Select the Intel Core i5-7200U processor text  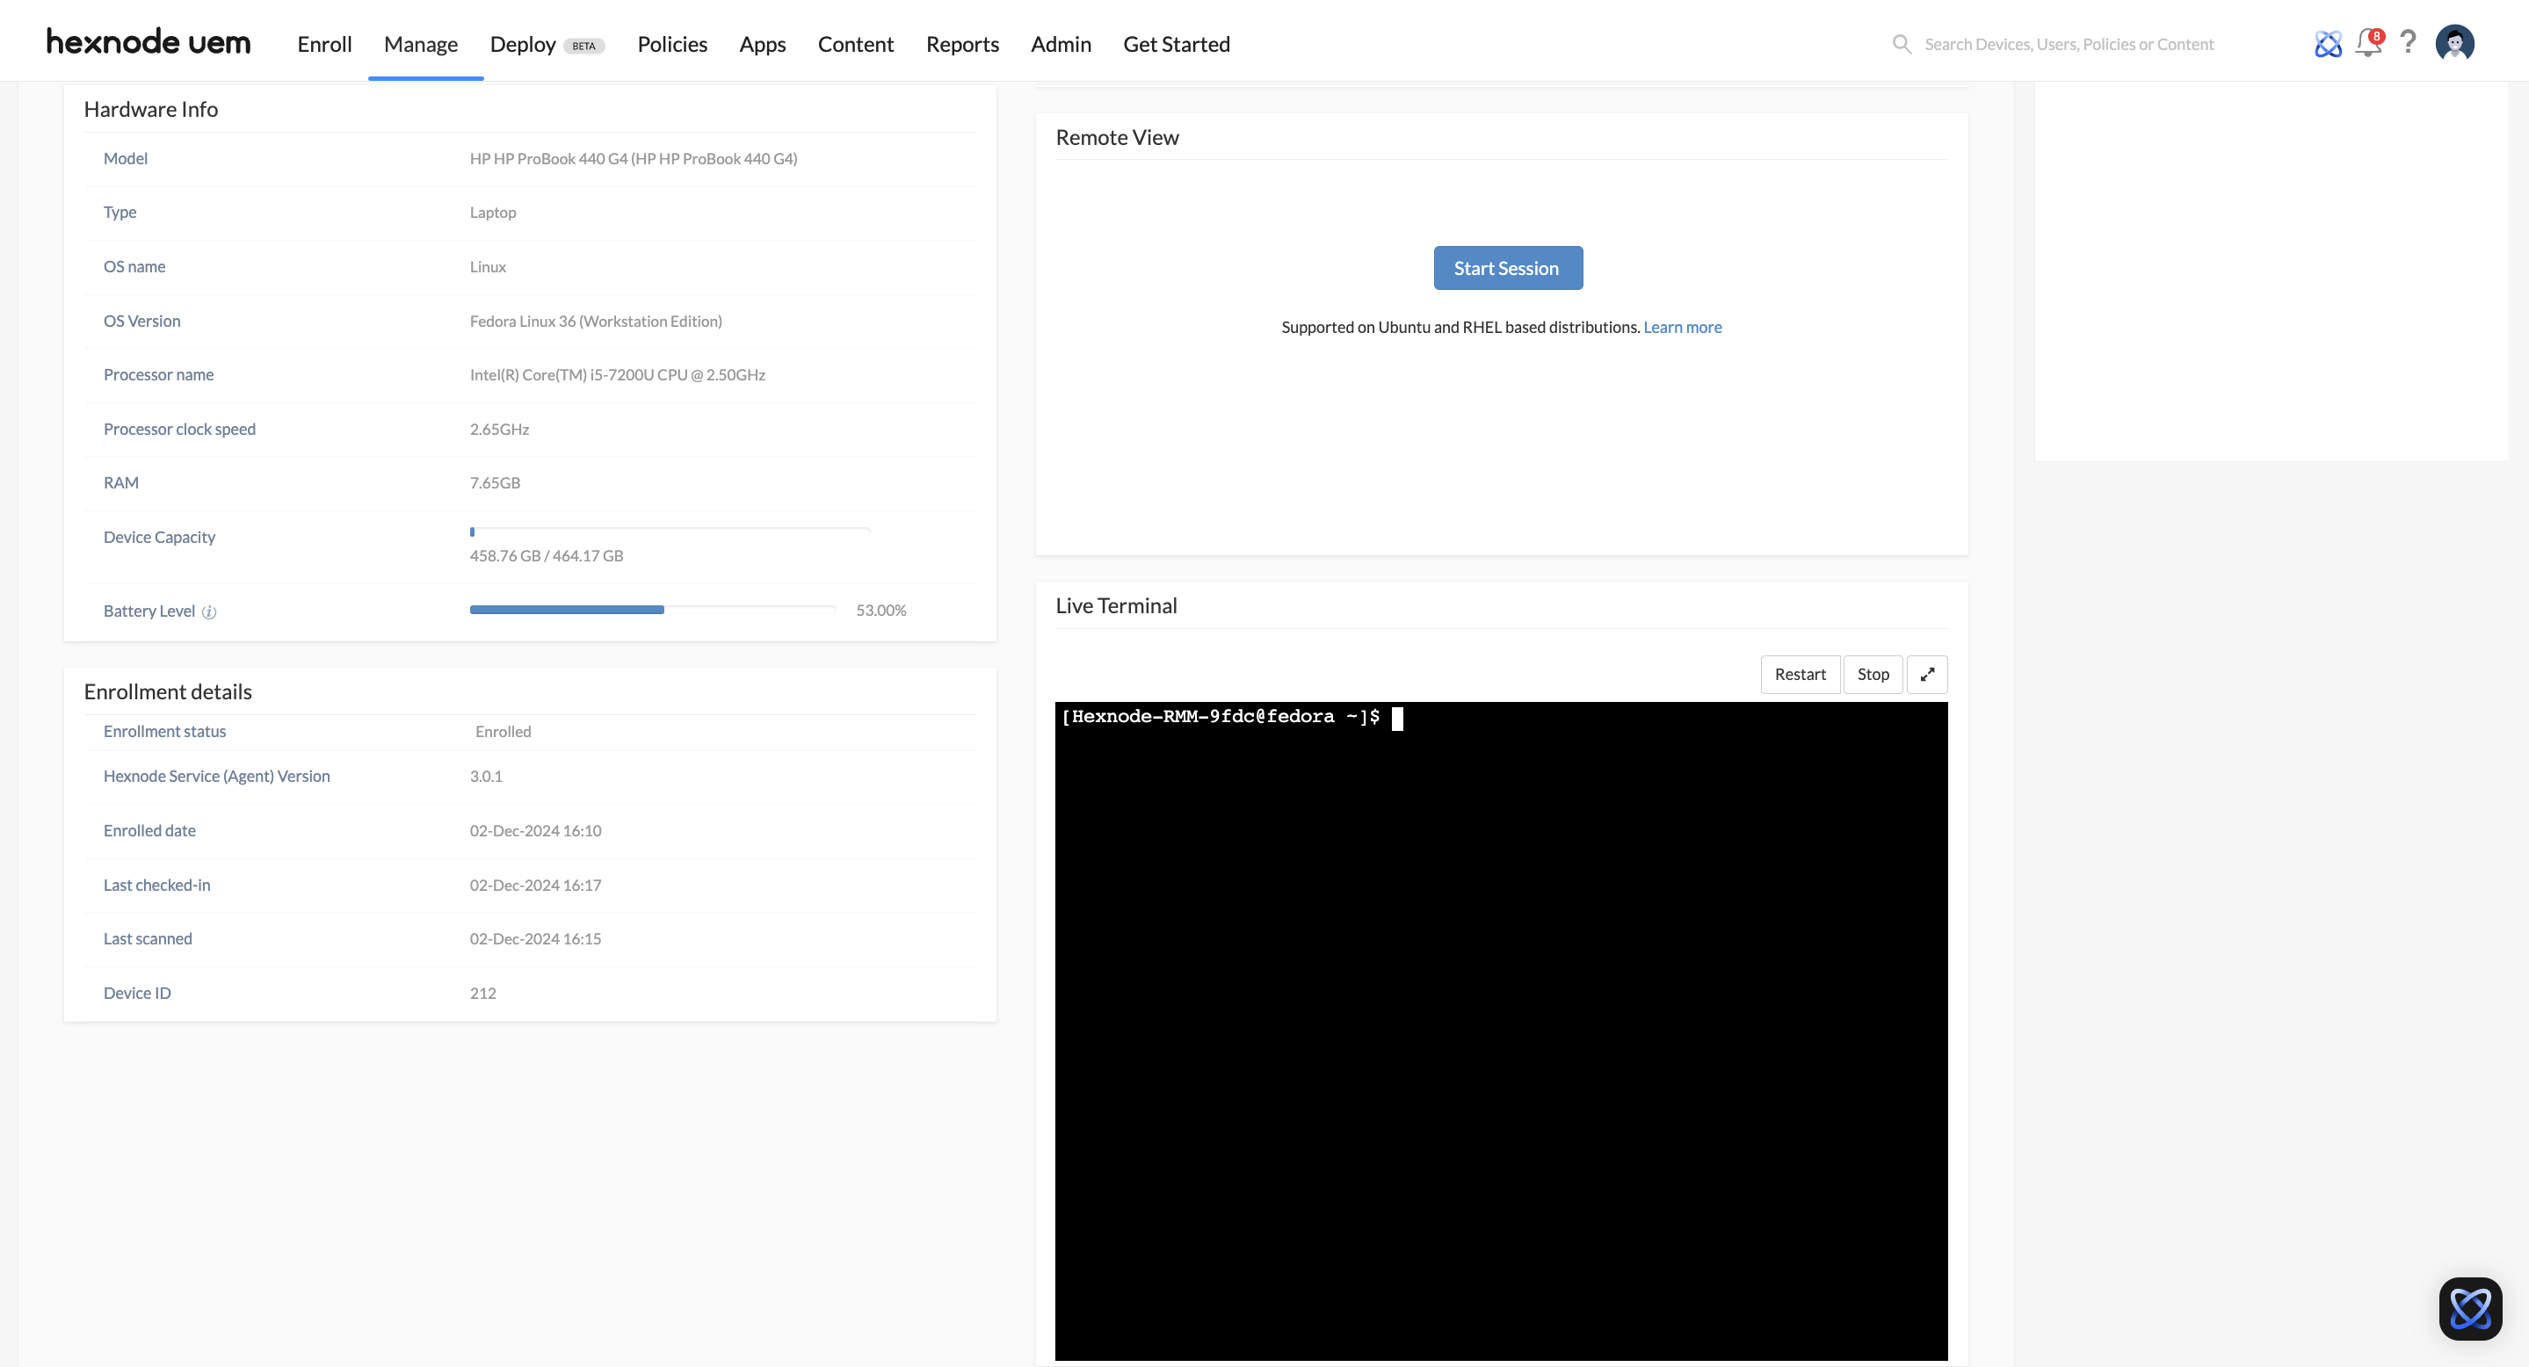[x=618, y=375]
